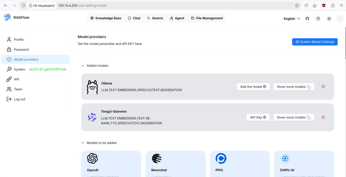This screenshot has height=177, width=346.
Task: Open the English language dropdown
Action: (x=292, y=19)
